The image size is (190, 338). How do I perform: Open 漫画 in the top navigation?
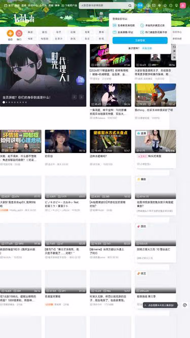pyautogui.click(x=51, y=6)
